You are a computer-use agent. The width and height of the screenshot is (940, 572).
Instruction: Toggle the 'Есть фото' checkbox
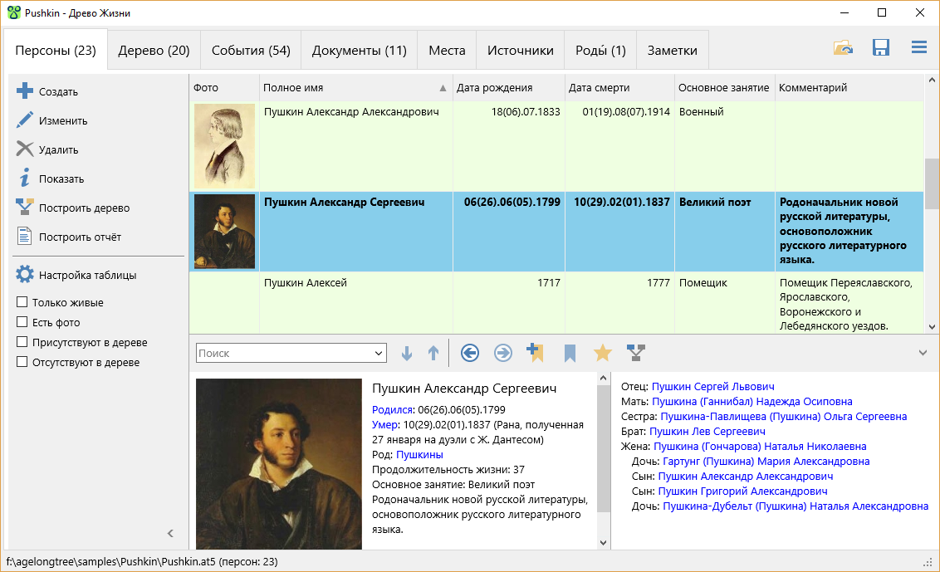23,323
